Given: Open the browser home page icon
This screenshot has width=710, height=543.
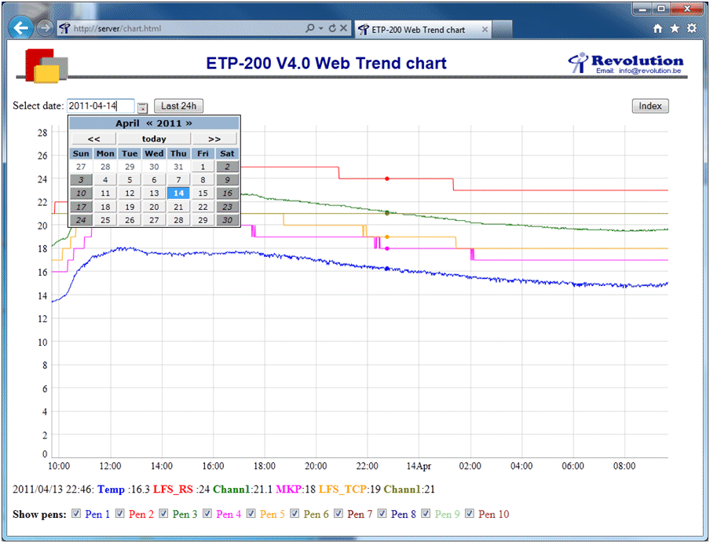Looking at the screenshot, I should (657, 28).
